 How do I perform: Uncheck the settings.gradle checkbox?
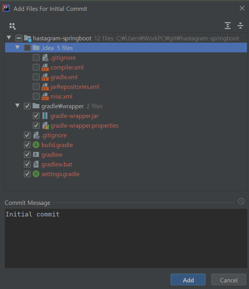tap(27, 174)
